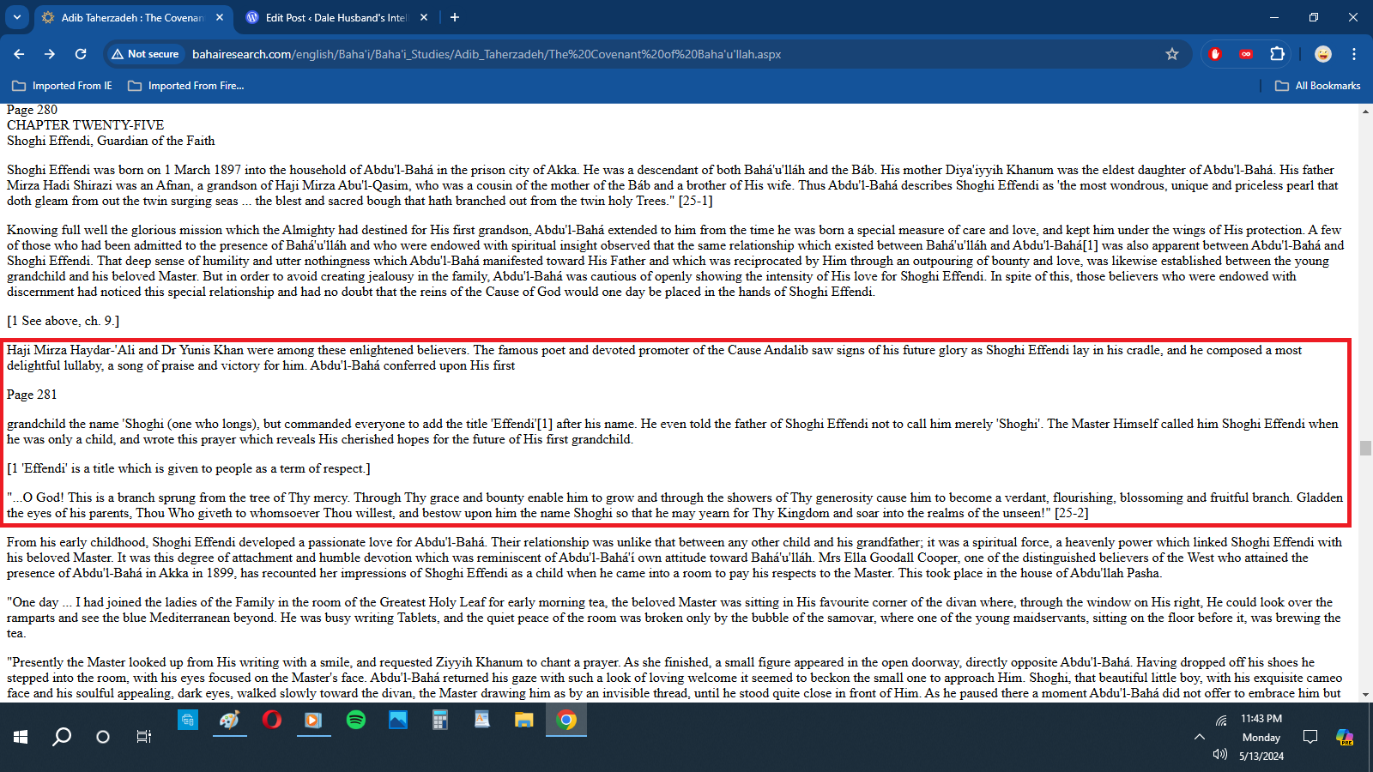Open the AdBlock stop-hand extension
The height and width of the screenshot is (772, 1373).
pyautogui.click(x=1214, y=54)
